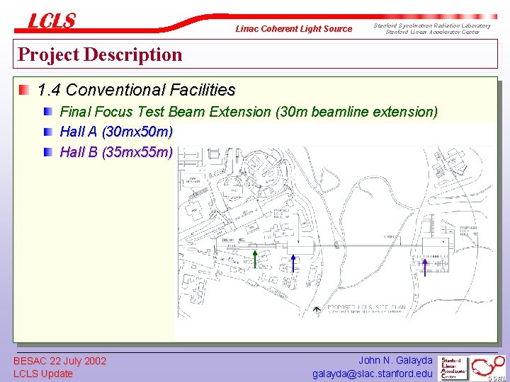510x382 pixels.
Task: Click the LCLS site plan map image
Action: (x=335, y=232)
